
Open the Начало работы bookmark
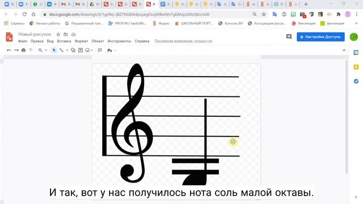point(45,23)
